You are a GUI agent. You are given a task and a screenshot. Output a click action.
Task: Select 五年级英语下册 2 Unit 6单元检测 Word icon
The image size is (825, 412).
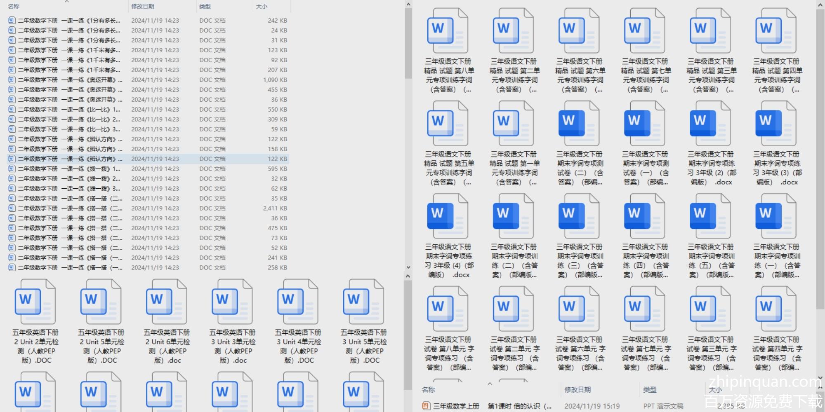tap(166, 302)
